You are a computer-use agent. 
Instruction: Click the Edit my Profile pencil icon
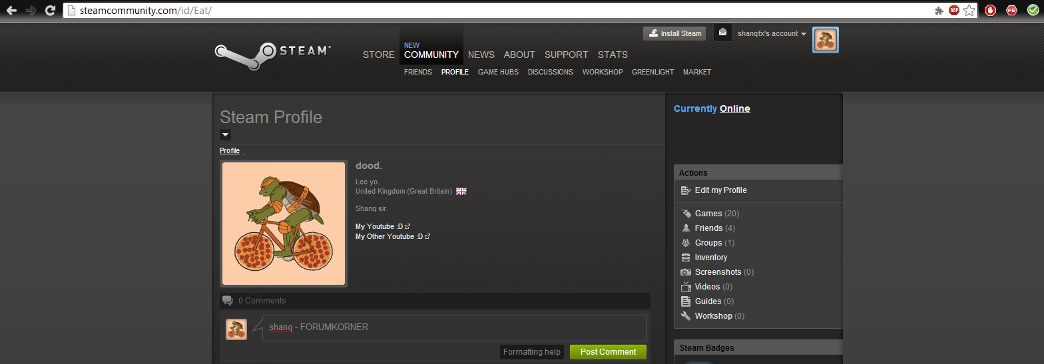click(686, 190)
